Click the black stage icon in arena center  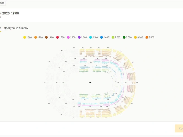pos(91,83)
